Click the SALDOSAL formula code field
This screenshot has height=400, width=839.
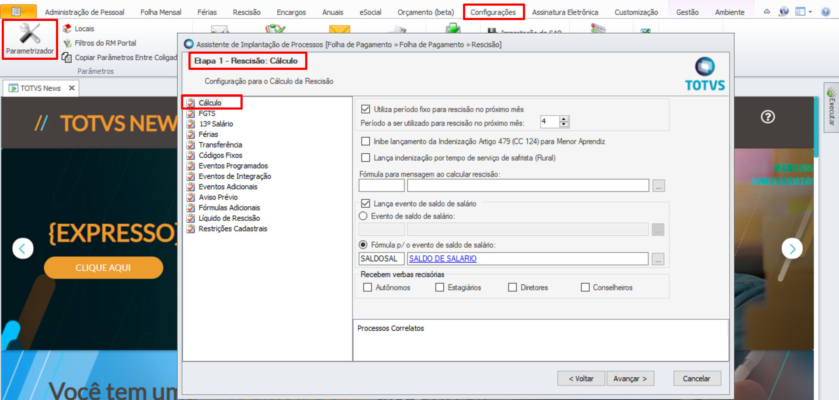(x=382, y=259)
